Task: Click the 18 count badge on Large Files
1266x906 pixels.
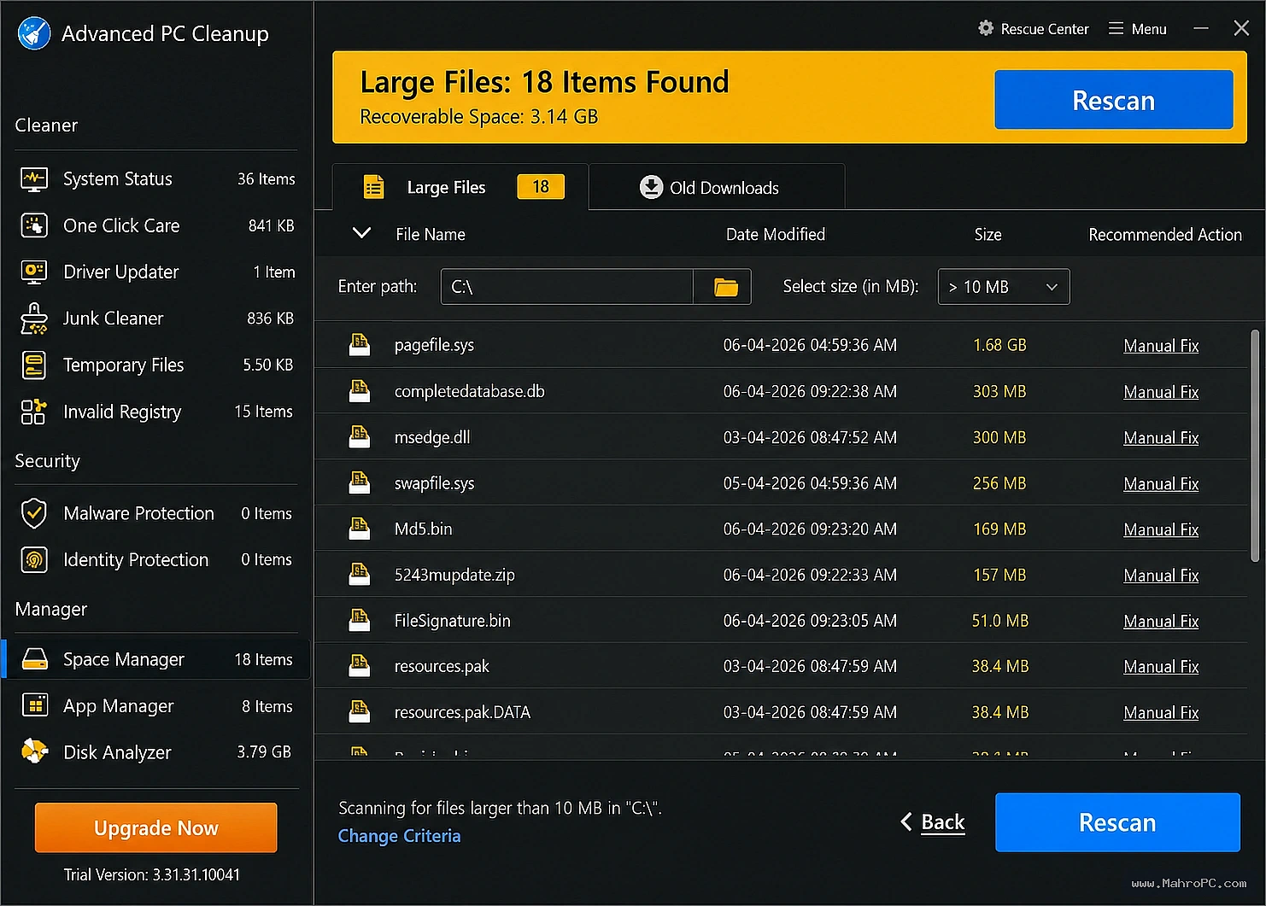Action: 541,186
